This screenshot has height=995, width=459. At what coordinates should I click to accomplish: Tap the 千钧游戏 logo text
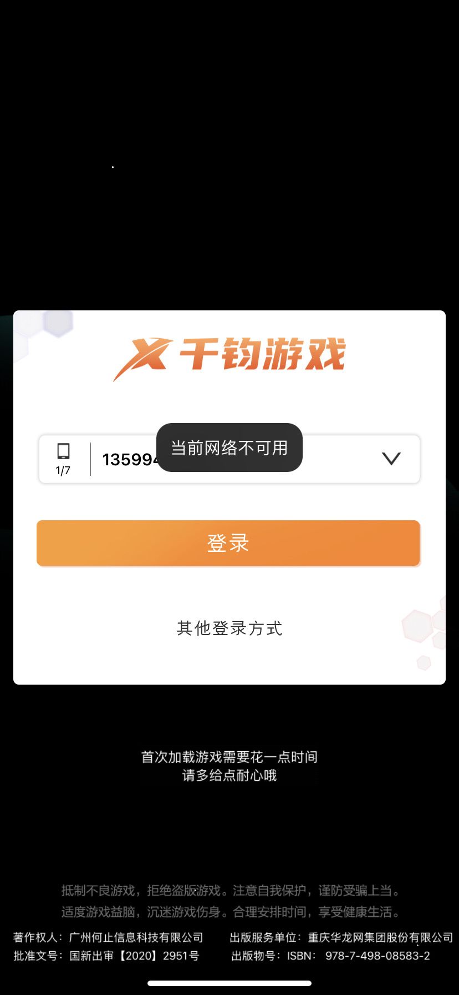pos(262,354)
